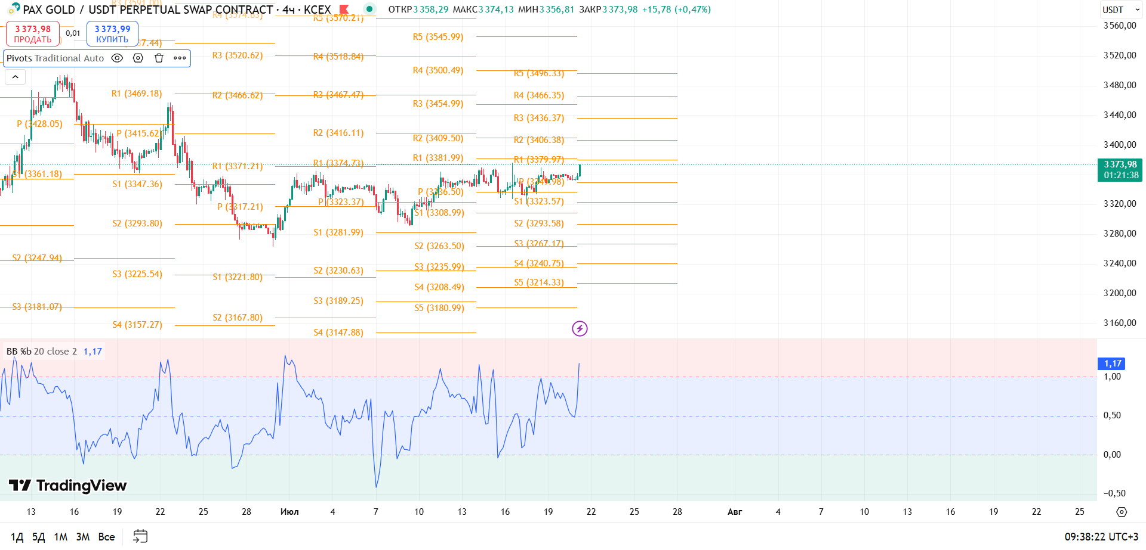Toggle Pivots indicator visibility eye icon
The image size is (1146, 550).
[118, 58]
